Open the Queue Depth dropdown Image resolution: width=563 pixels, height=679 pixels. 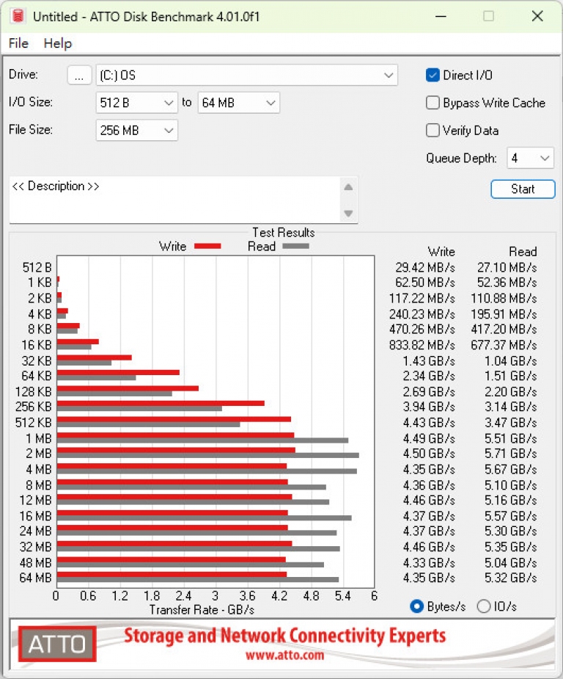(x=530, y=158)
